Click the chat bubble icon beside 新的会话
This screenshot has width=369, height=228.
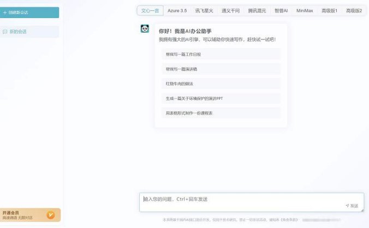point(5,32)
